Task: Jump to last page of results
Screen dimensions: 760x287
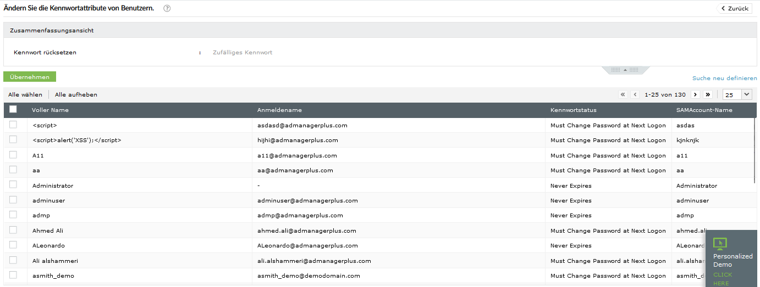Action: (708, 94)
